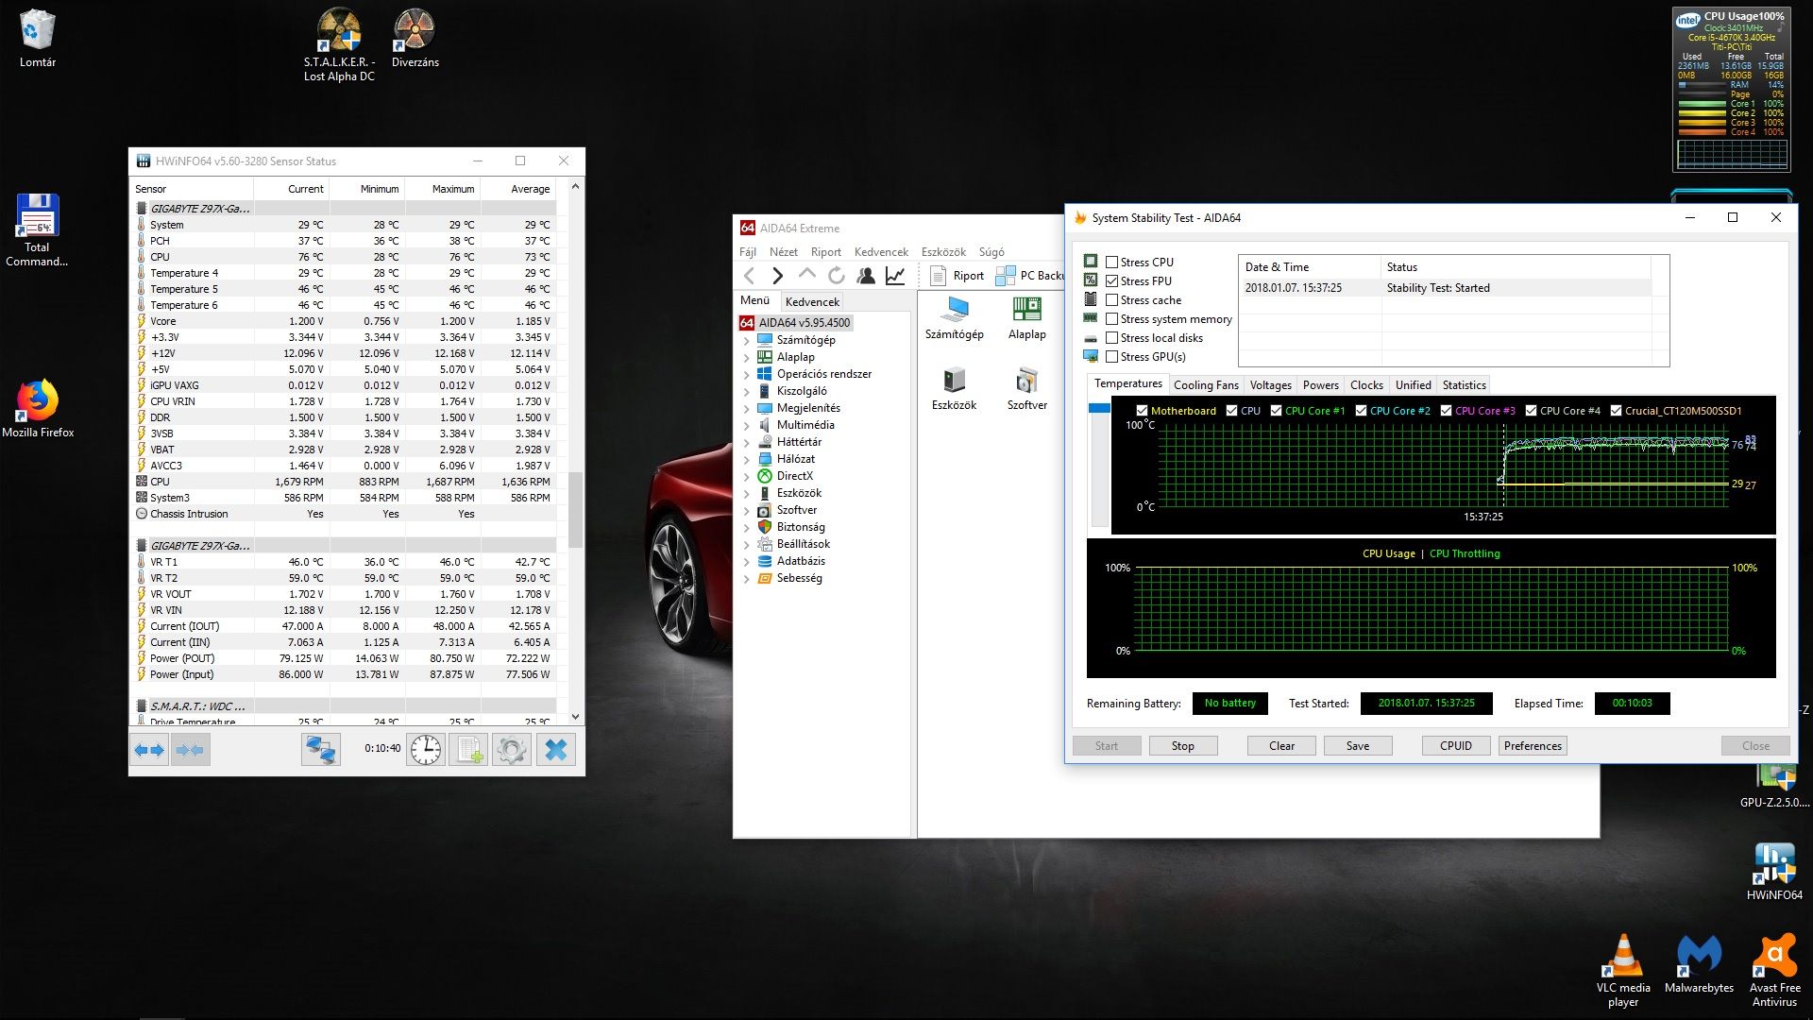Uncheck Stress FPU checkbox

click(1112, 281)
